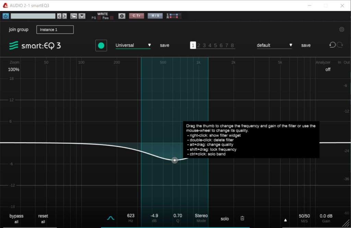Click the Instance 1 group name field
The width and height of the screenshot is (351, 228).
pos(55,29)
